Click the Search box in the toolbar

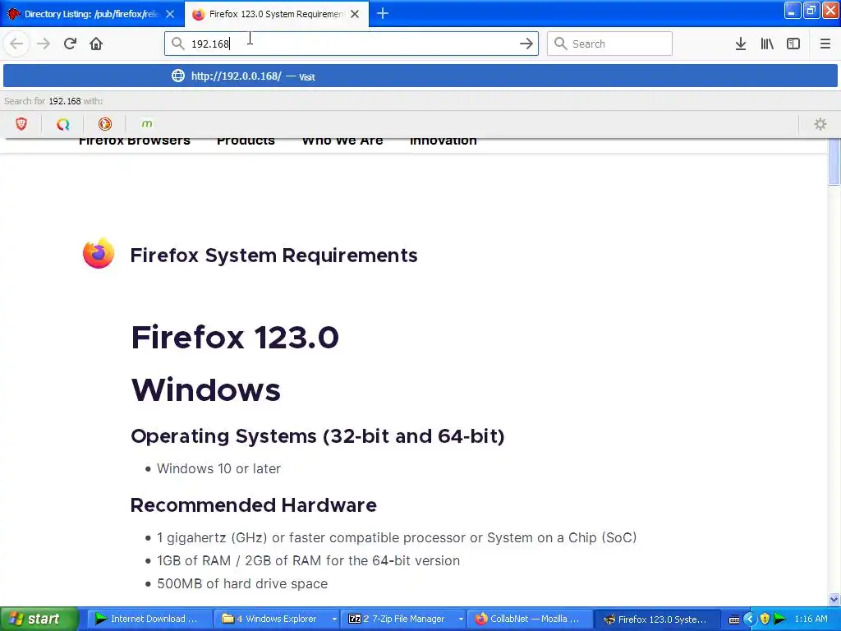coord(609,44)
